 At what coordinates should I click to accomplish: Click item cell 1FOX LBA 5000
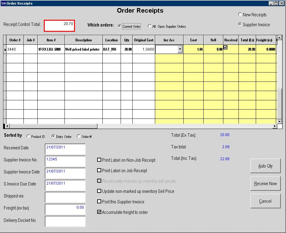(x=51, y=49)
